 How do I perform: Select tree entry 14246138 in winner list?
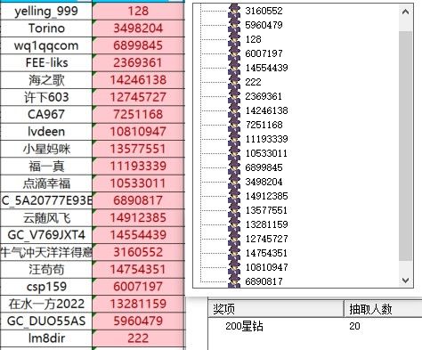[x=266, y=110]
